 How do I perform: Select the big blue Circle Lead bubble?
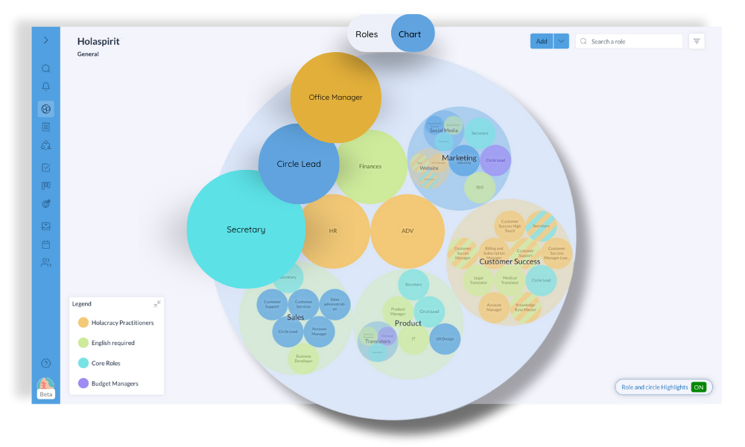coord(299,164)
